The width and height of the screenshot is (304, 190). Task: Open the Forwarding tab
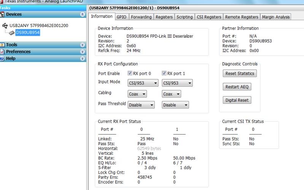point(141,17)
